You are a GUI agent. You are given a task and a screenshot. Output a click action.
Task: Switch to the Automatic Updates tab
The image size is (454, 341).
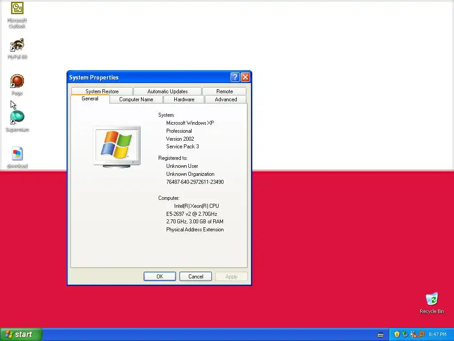click(x=167, y=91)
